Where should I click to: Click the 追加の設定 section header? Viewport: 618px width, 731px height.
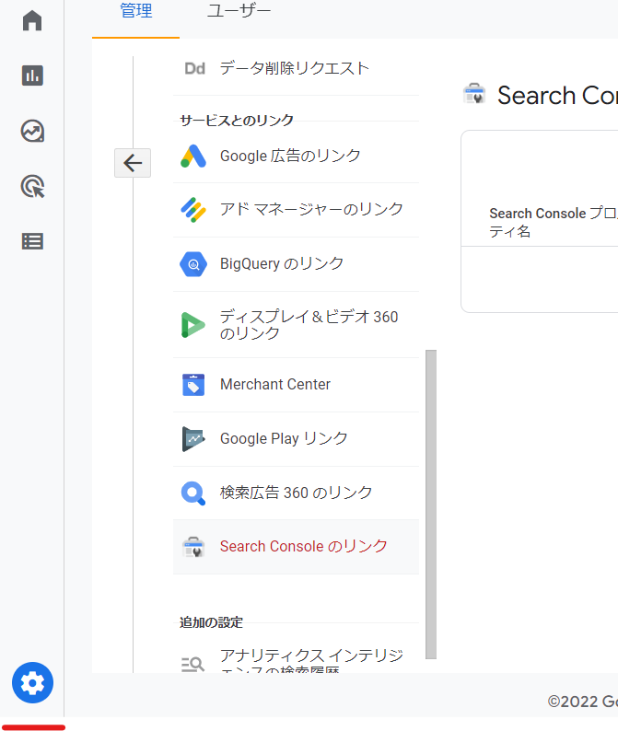211,622
